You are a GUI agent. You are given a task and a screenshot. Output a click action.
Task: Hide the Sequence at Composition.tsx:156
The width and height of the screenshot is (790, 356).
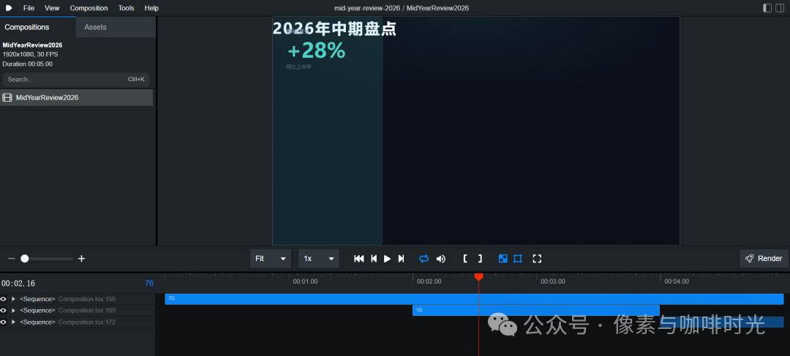click(x=4, y=299)
